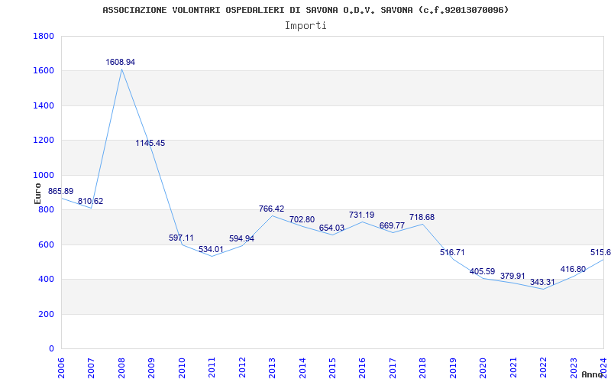This screenshot has height=382, width=611.
Task: Click the y-axis tick 1800
Action: pyautogui.click(x=44, y=36)
